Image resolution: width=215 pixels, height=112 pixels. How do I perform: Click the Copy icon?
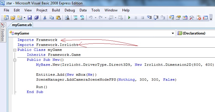point(52,18)
